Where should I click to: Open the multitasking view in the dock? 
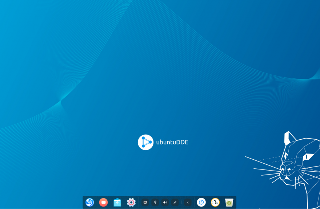[x=104, y=202]
